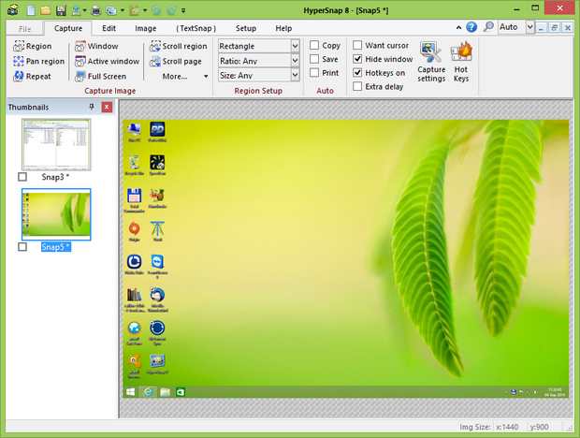Click the Copy image icon in quick toolbar
The height and width of the screenshot is (438, 580).
tap(111, 10)
